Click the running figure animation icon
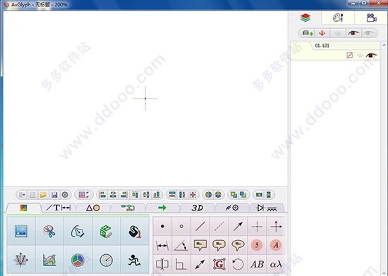 [135, 260]
